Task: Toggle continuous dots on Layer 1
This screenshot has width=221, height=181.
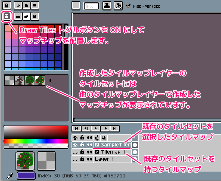Action: (x=89, y=159)
